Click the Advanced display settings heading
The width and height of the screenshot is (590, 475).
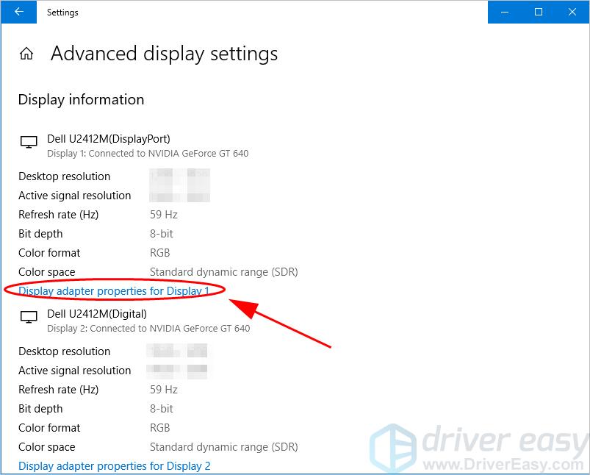(x=164, y=53)
